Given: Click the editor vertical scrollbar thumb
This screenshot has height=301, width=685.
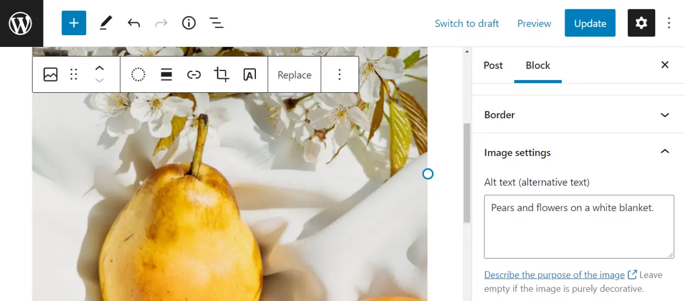Looking at the screenshot, I should point(467,173).
